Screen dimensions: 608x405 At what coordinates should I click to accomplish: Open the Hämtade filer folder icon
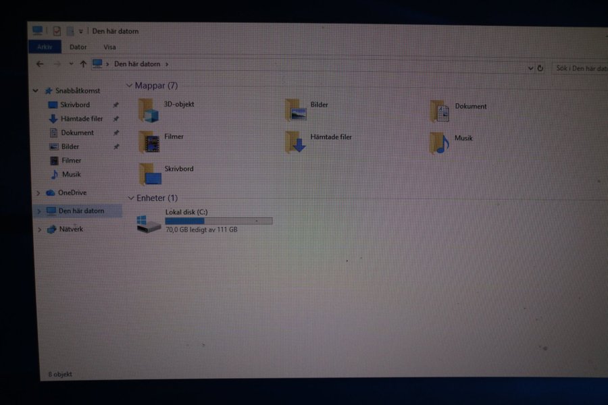pyautogui.click(x=296, y=142)
